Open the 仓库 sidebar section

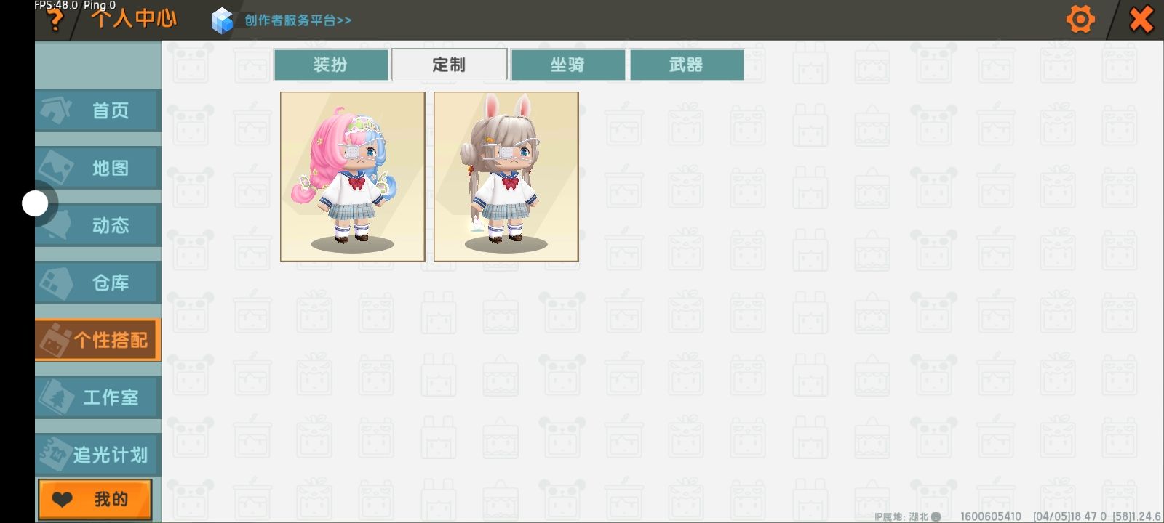pos(98,283)
